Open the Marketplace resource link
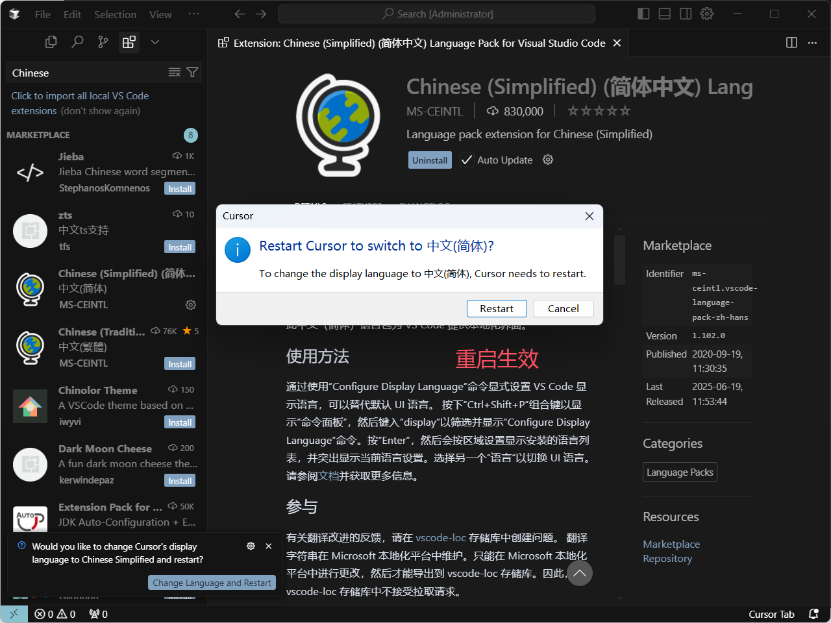The height and width of the screenshot is (623, 831). (671, 544)
